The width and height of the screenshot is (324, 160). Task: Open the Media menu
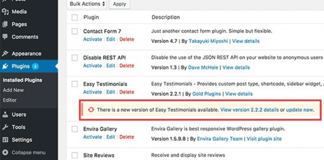(19, 12)
